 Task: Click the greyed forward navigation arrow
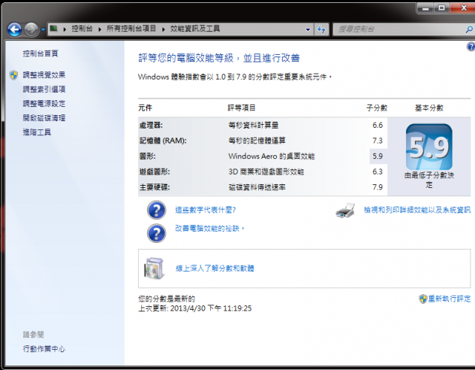click(31, 30)
